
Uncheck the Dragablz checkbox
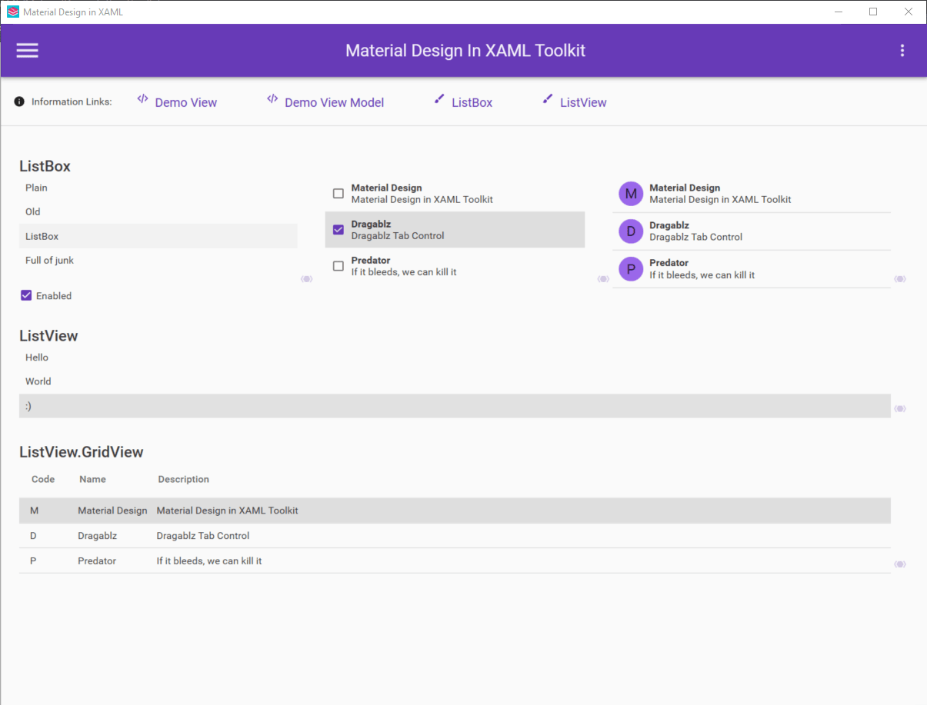(338, 230)
